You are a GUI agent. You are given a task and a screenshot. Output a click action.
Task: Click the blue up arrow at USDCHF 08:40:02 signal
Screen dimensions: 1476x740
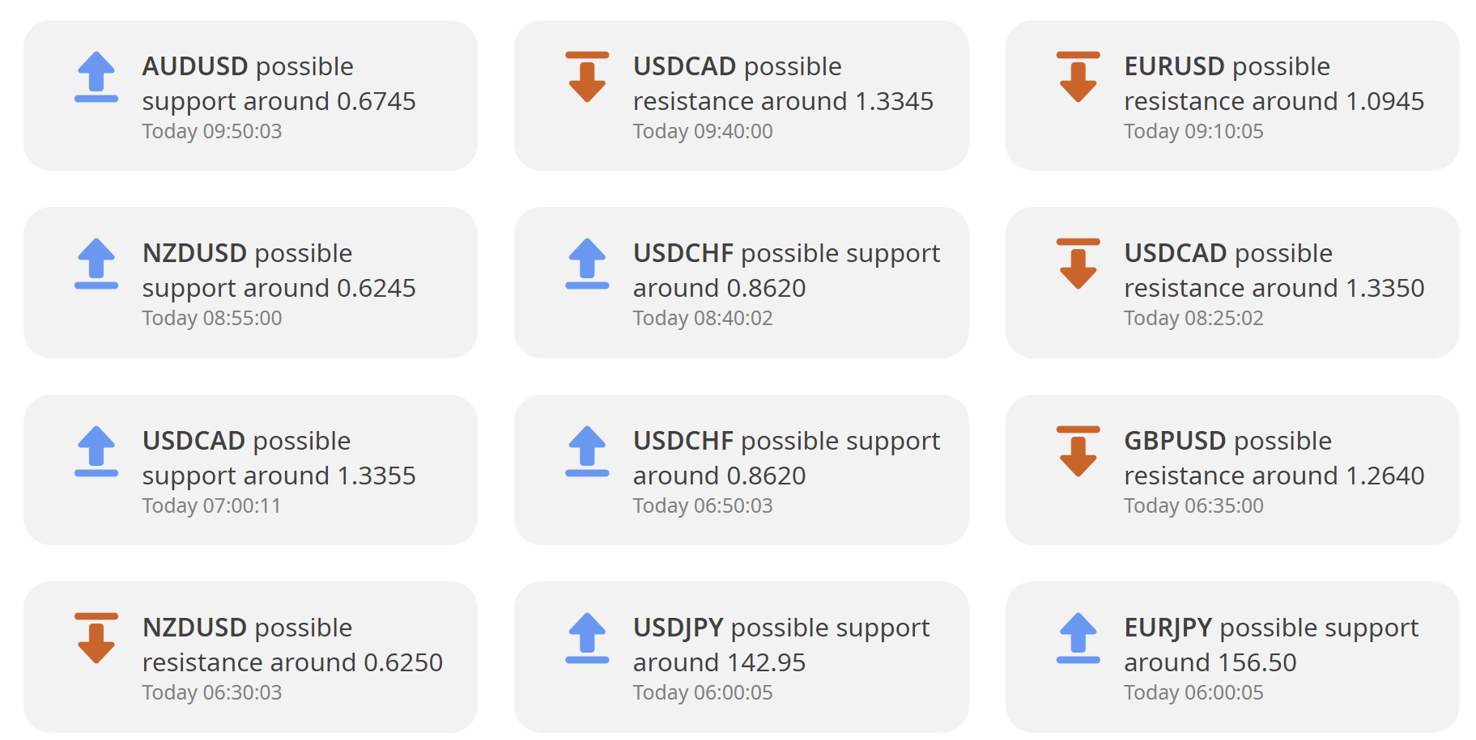pos(587,264)
